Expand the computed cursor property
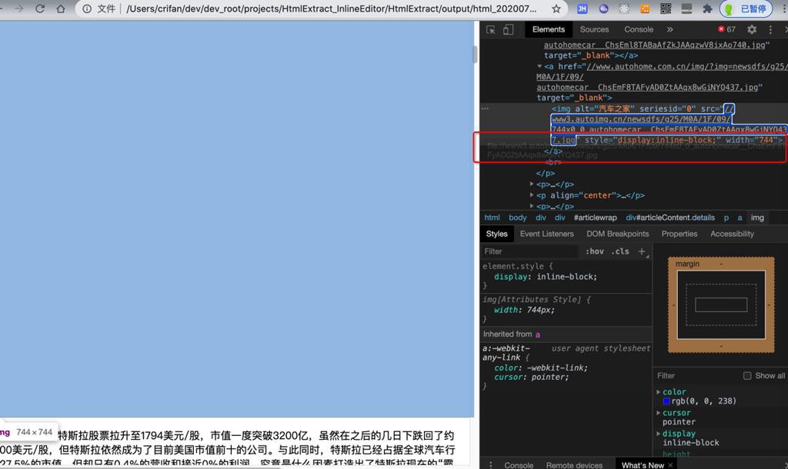 click(x=659, y=413)
